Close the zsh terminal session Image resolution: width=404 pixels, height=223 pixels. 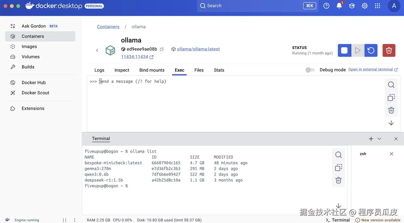point(391,154)
